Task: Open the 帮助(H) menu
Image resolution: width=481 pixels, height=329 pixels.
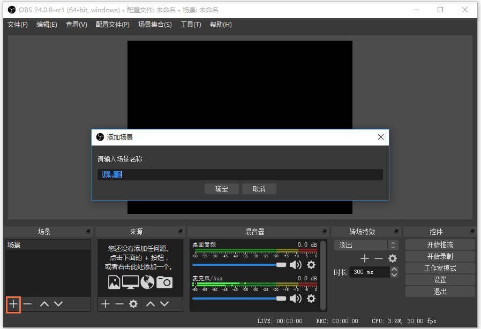Action: coord(221,25)
